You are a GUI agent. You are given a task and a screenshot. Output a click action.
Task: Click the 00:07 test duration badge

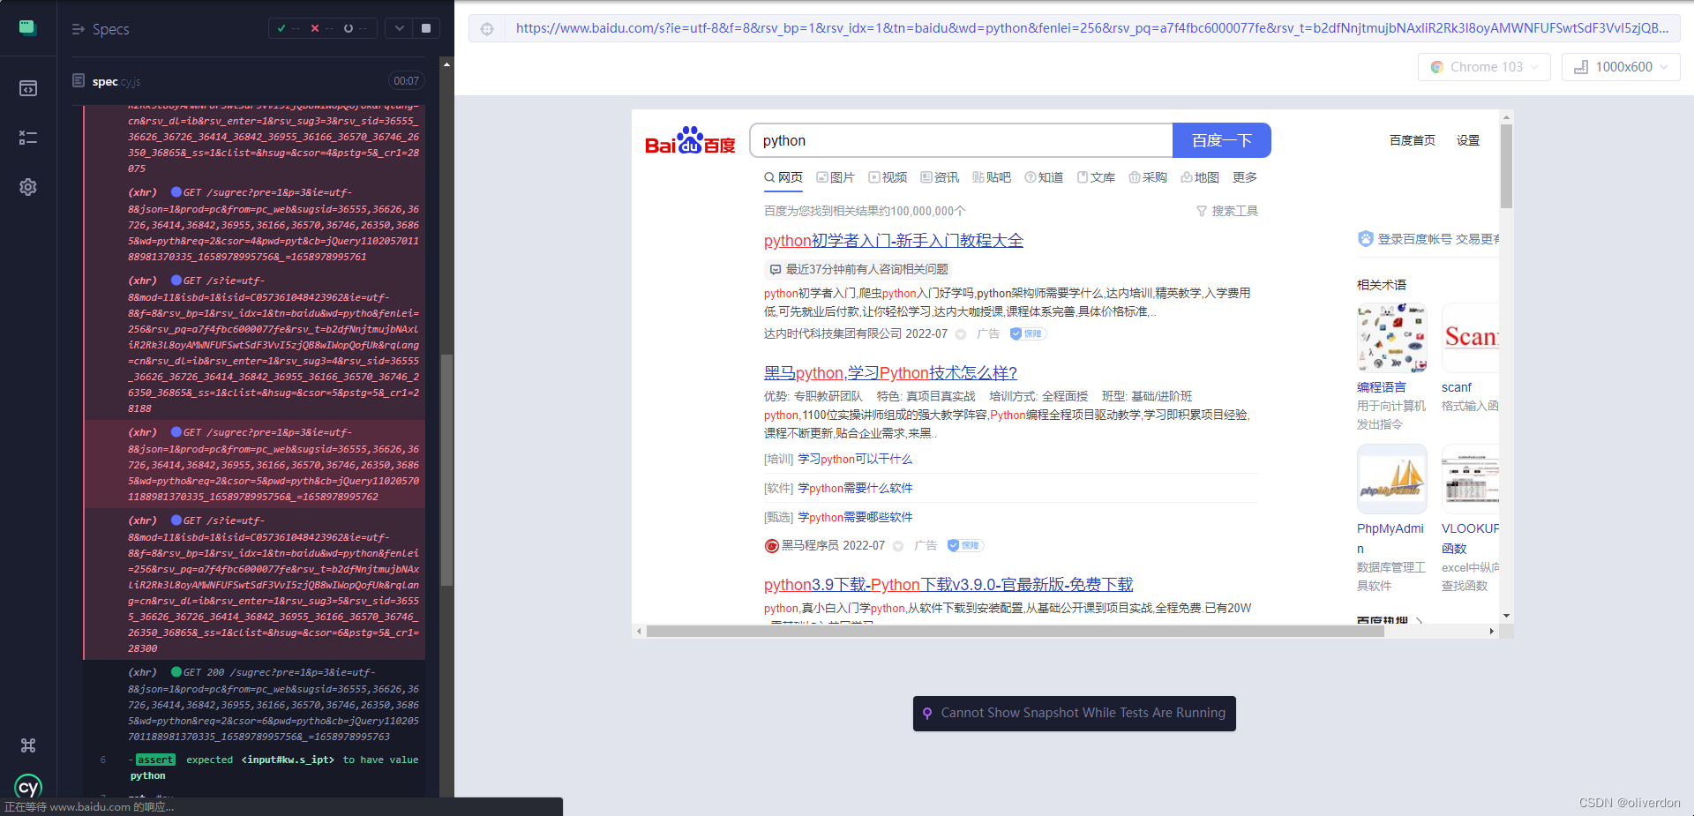coord(406,81)
